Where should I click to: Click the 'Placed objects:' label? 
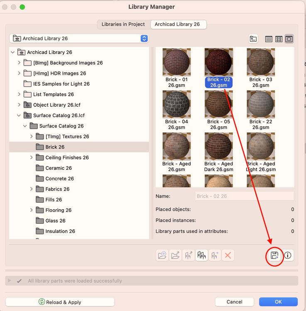tap(173, 209)
